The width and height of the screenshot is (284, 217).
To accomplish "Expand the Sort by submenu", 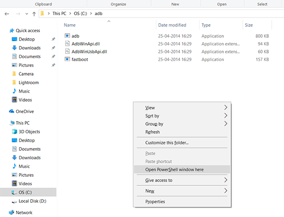I will point(182,116).
